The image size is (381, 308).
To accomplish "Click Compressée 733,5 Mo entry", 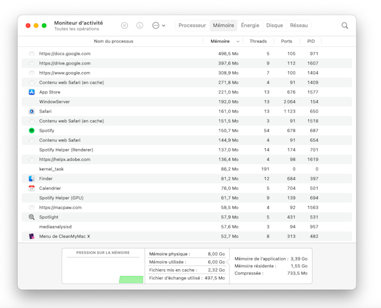I will coord(271,274).
